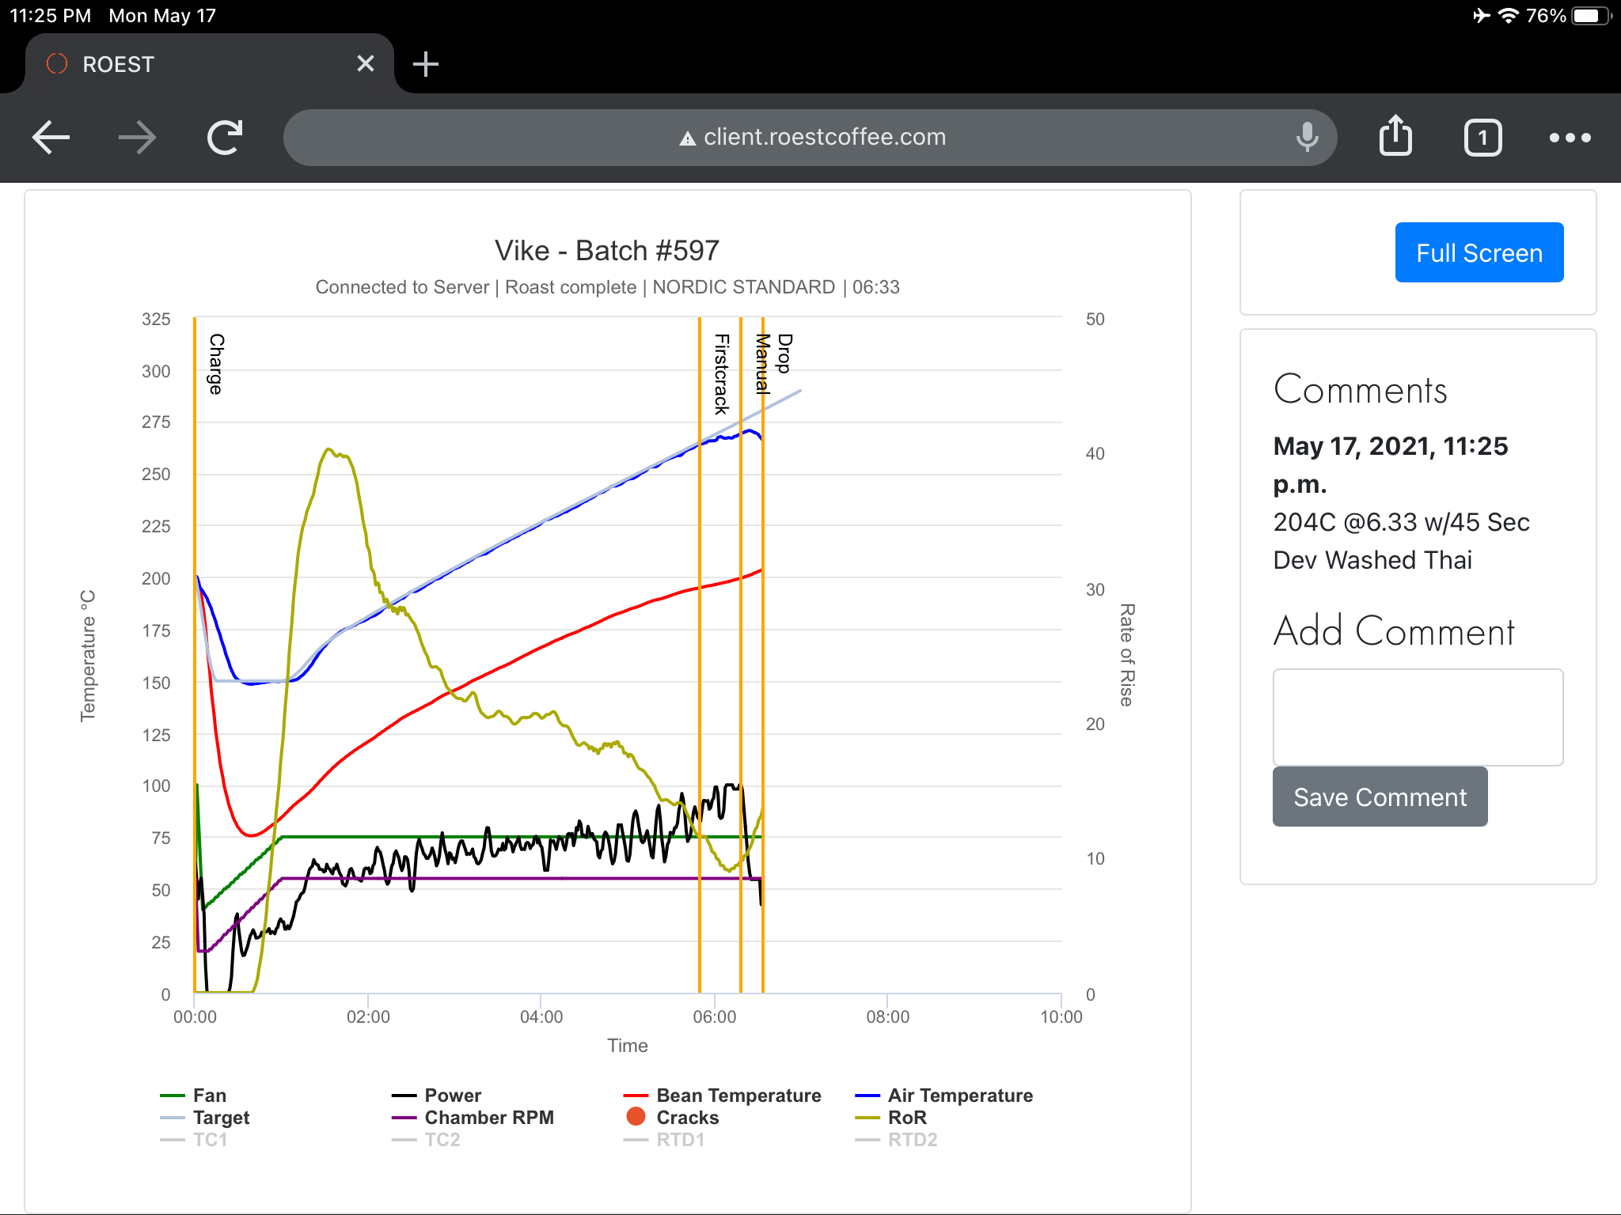Toggle the Cracks legend entry

(x=671, y=1117)
